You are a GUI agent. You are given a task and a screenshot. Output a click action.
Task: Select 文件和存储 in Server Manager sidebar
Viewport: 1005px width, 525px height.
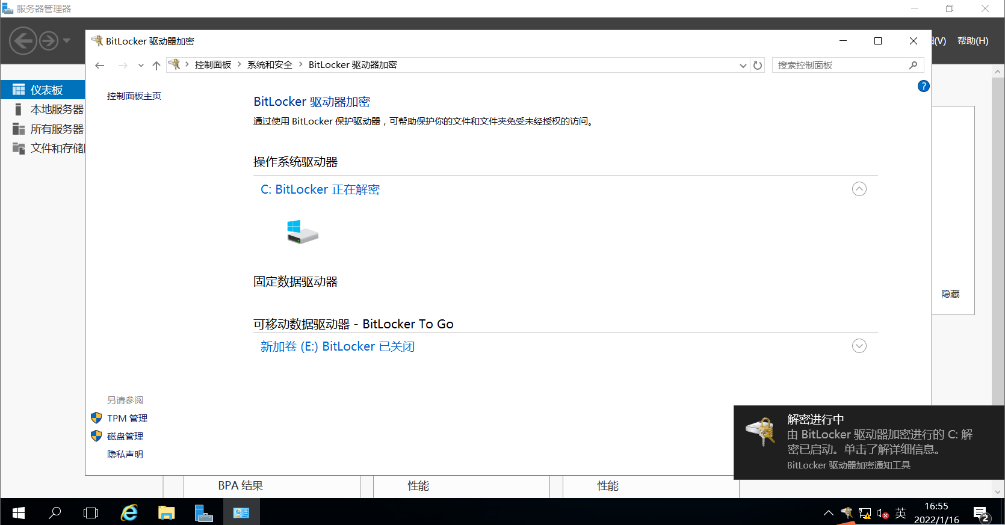click(43, 148)
